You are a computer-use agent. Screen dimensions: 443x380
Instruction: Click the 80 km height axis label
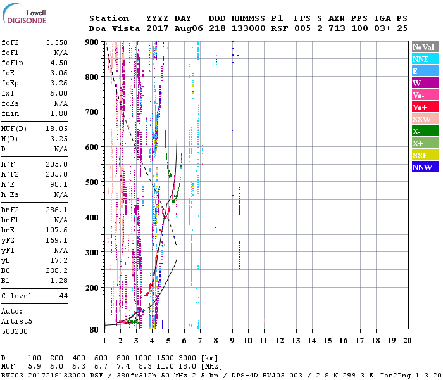pos(94,330)
